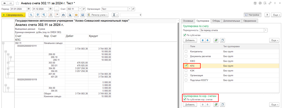Toggle the По субсчетам кор. счетов checkbox

[184, 99]
